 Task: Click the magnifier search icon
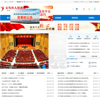73,9
